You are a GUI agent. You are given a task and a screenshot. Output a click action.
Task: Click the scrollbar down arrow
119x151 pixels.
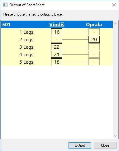pos(115,136)
